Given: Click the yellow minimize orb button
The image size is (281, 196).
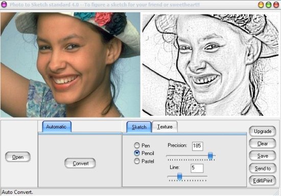Looking at the screenshot, I should [261, 5].
